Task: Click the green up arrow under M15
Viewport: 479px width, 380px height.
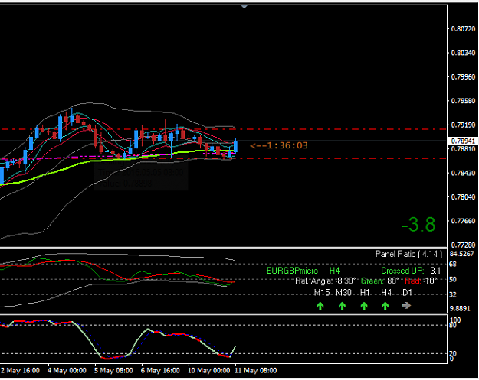Action: [x=320, y=306]
